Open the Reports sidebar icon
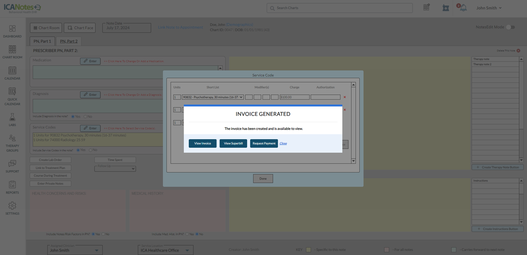This screenshot has height=255, width=527. pyautogui.click(x=12, y=187)
